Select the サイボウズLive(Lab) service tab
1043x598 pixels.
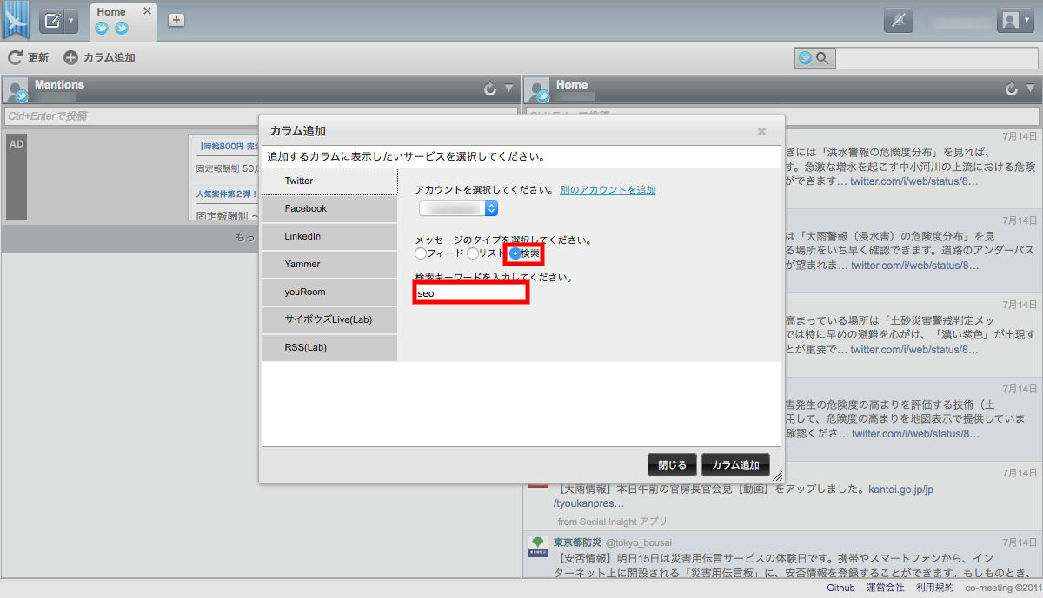pos(330,319)
